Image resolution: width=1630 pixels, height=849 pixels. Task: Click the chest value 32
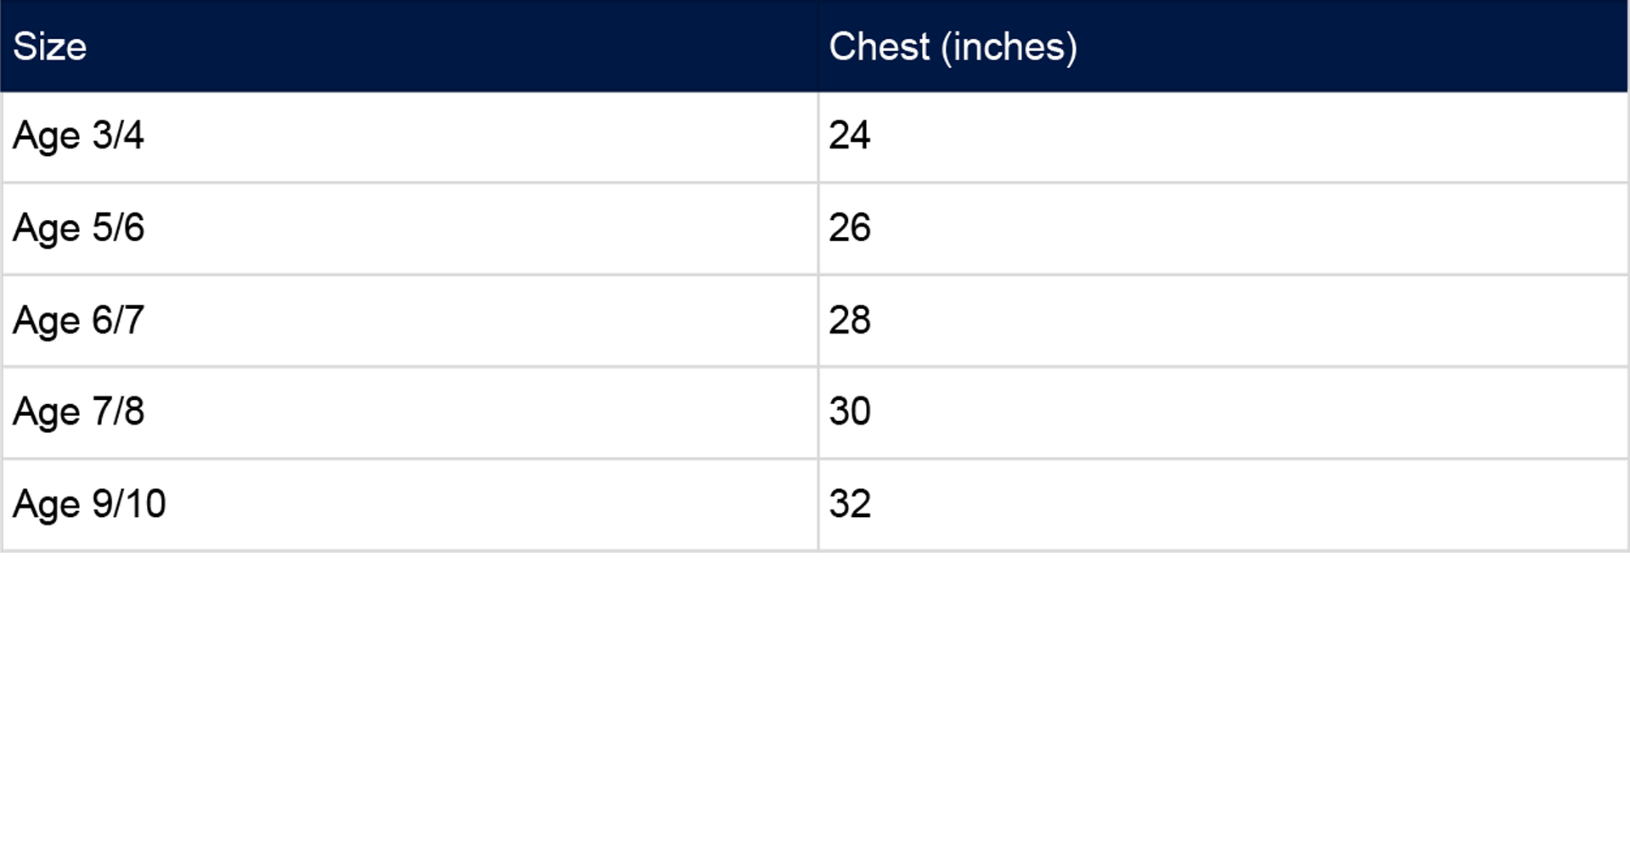pos(850,503)
